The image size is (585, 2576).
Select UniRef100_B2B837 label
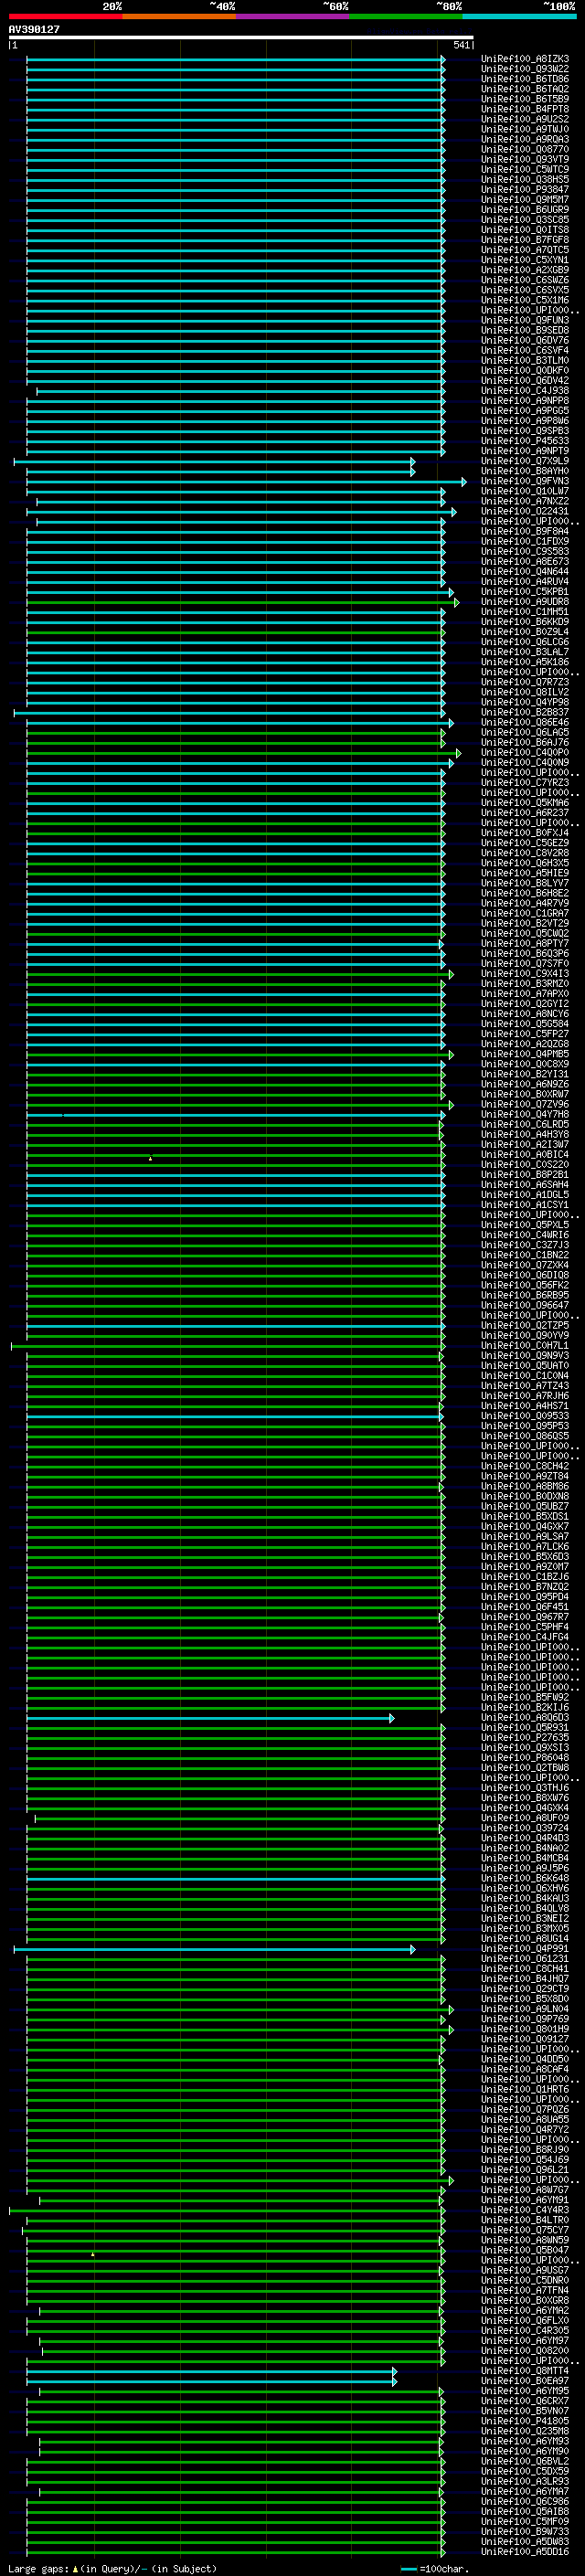tap(525, 713)
